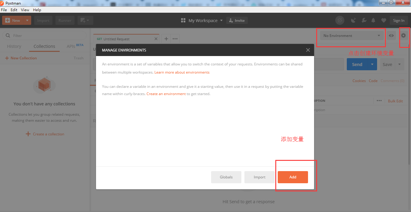This screenshot has height=212, width=411.
Task: Click the Comments (0) link
Action: [x=393, y=81]
